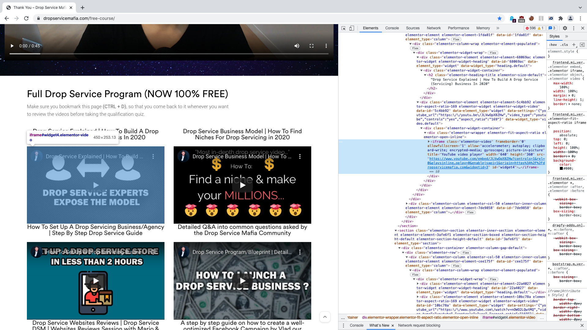Click the grey info extension icon
The image size is (587, 330).
(x=541, y=18)
